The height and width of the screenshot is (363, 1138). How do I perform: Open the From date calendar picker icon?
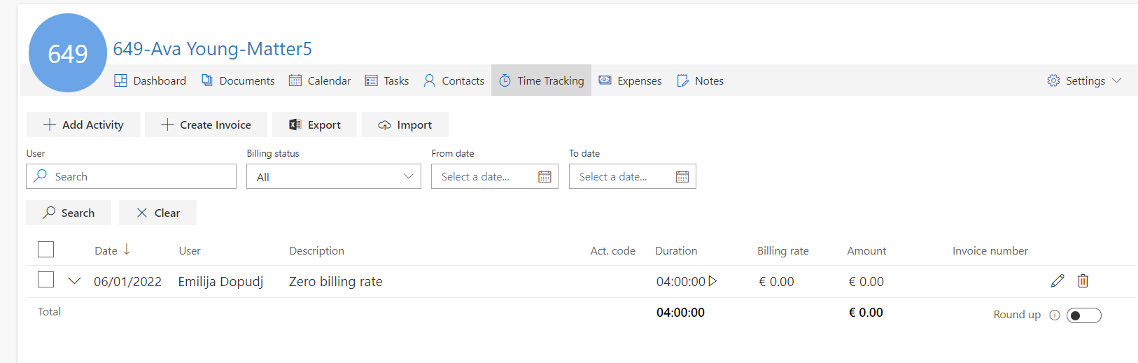(545, 177)
